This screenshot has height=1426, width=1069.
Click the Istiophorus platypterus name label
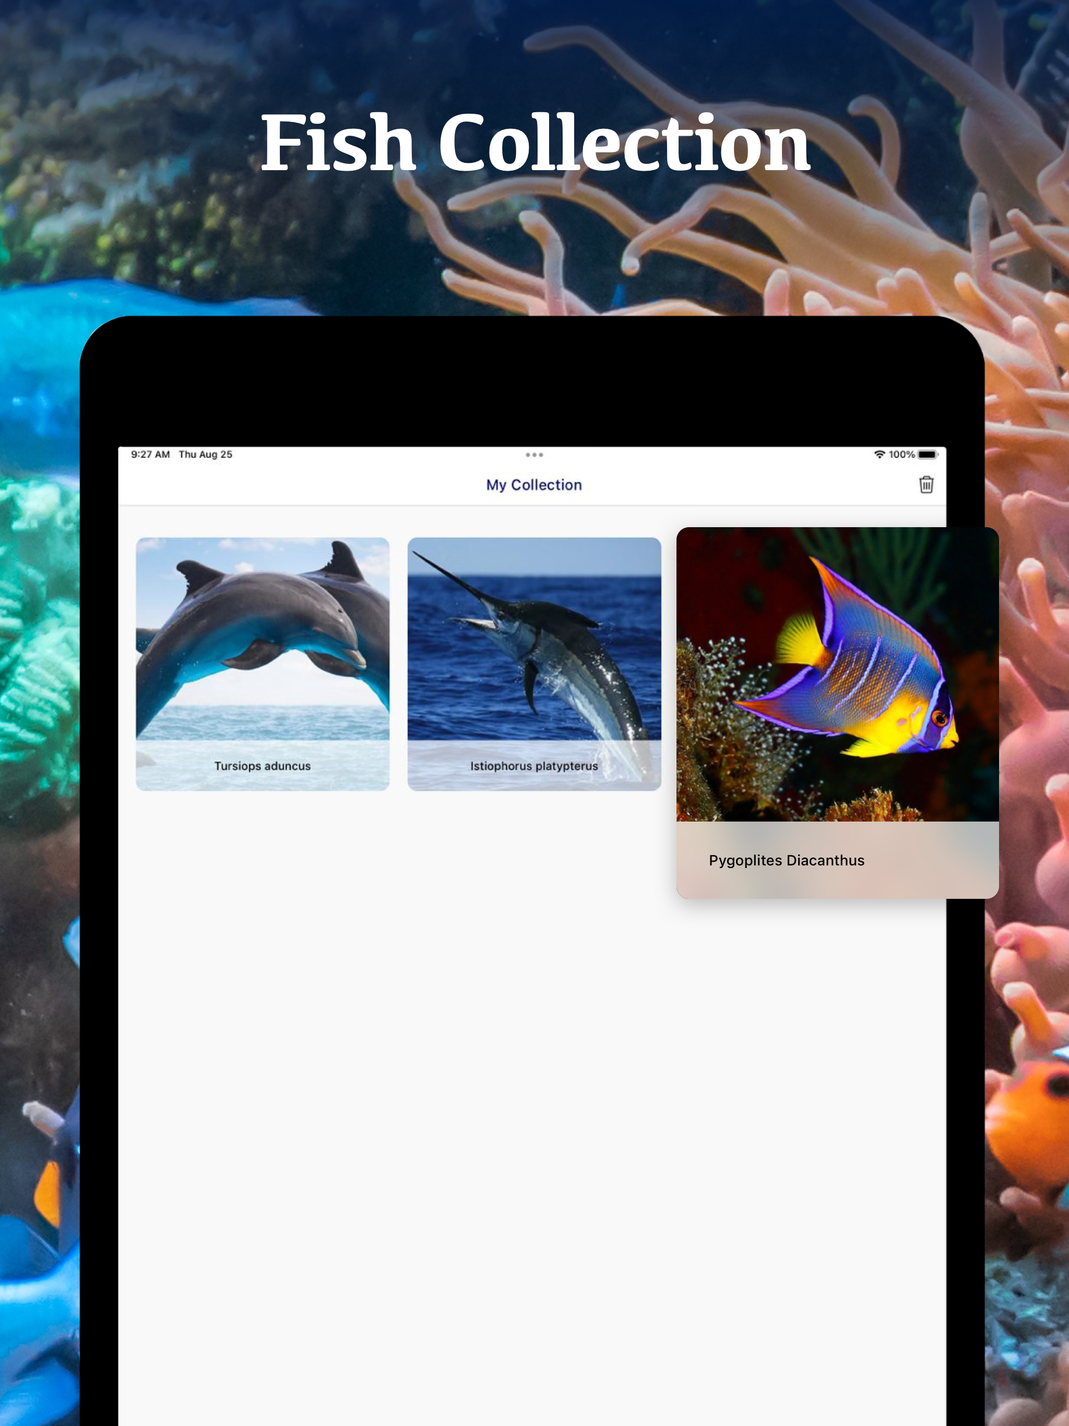coord(534,766)
